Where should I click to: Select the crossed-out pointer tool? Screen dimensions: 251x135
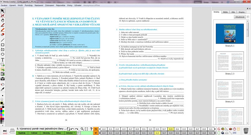(3, 16)
